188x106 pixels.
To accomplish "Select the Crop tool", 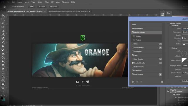I will tap(3, 31).
